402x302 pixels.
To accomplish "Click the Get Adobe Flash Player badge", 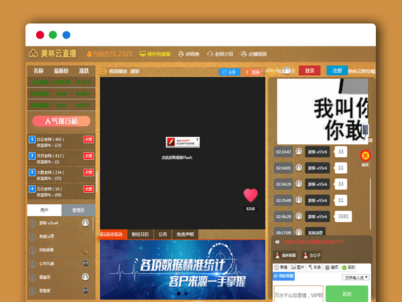I will pyautogui.click(x=182, y=142).
